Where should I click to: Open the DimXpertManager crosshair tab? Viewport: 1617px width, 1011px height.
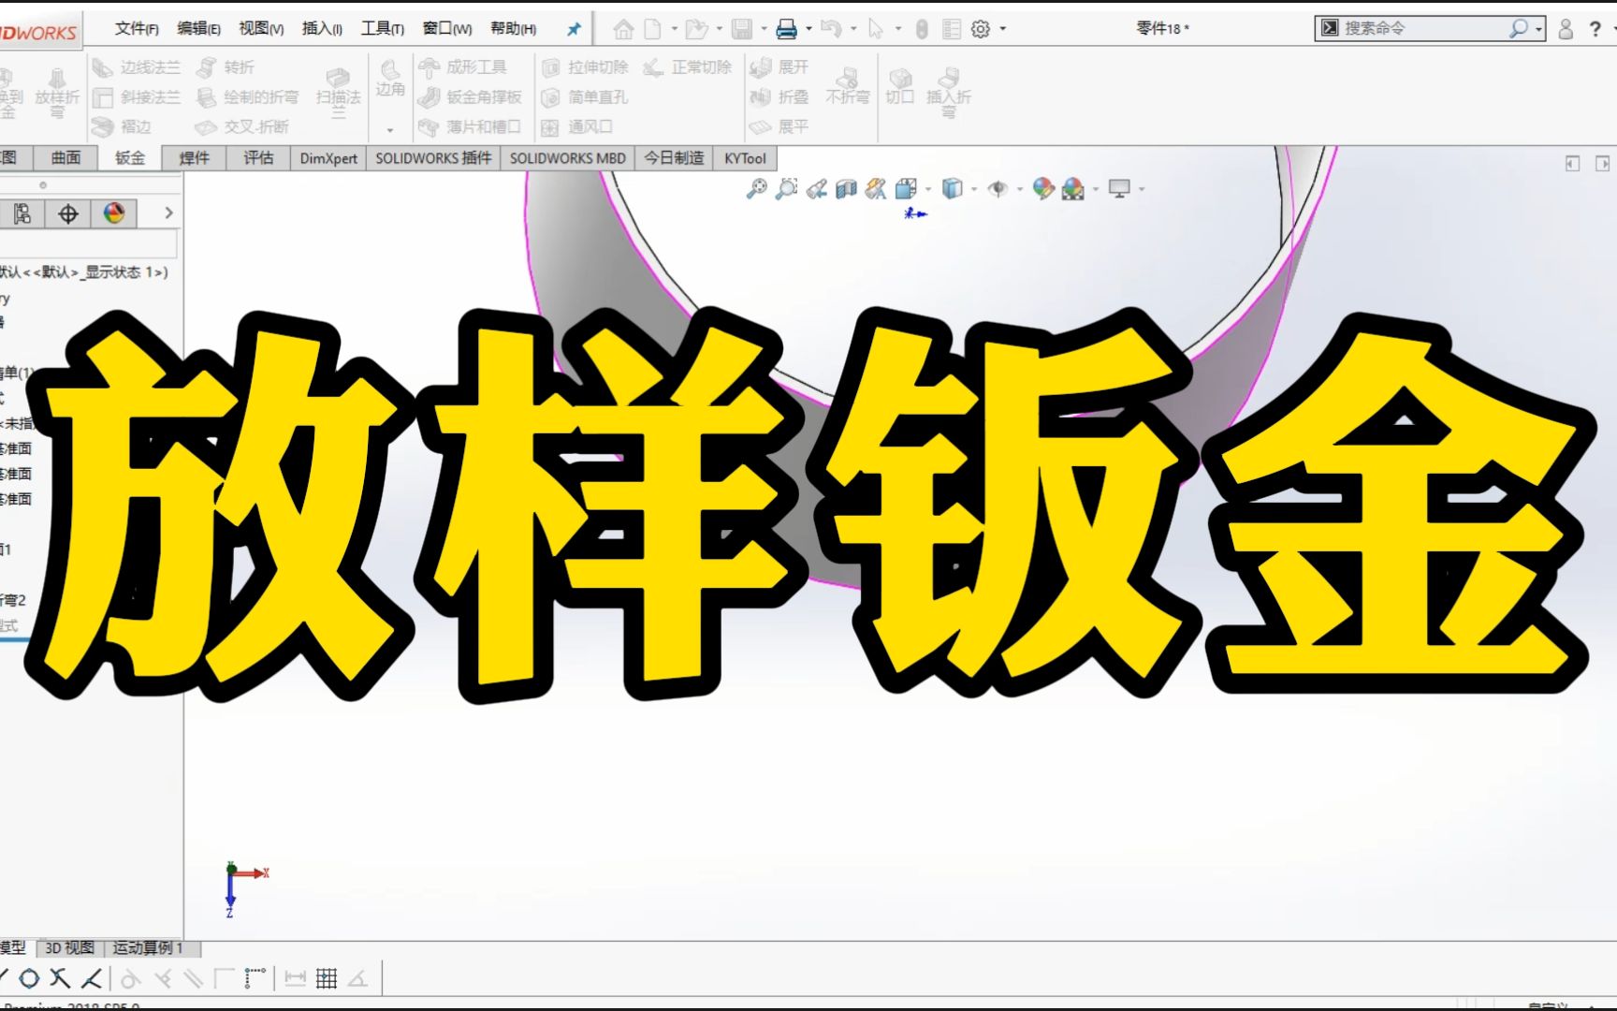point(68,213)
